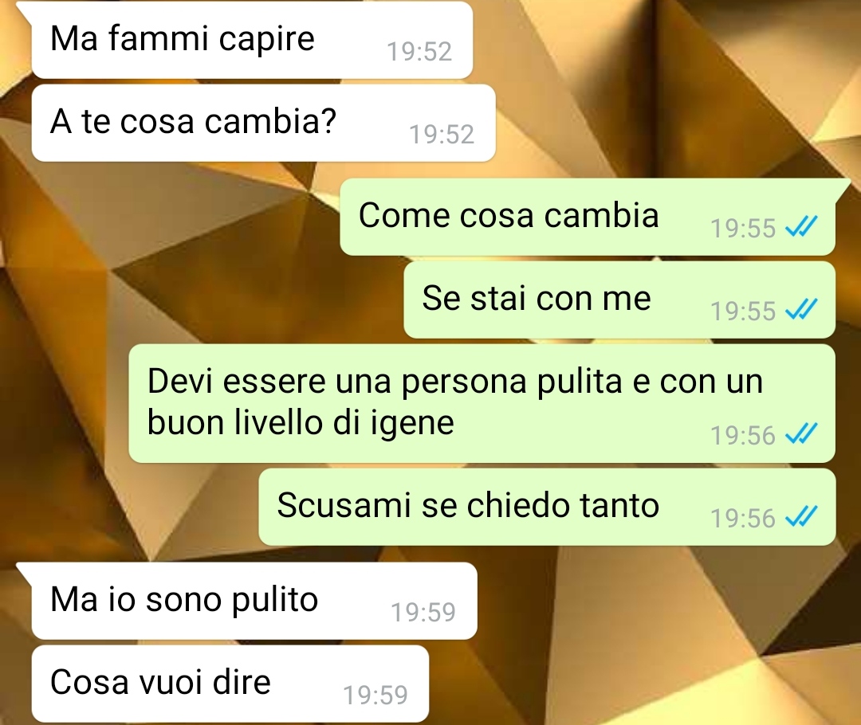Click the 19:59 timestamp on 'Ma io sono pulito'
Image resolution: width=861 pixels, height=725 pixels.
[x=423, y=613]
